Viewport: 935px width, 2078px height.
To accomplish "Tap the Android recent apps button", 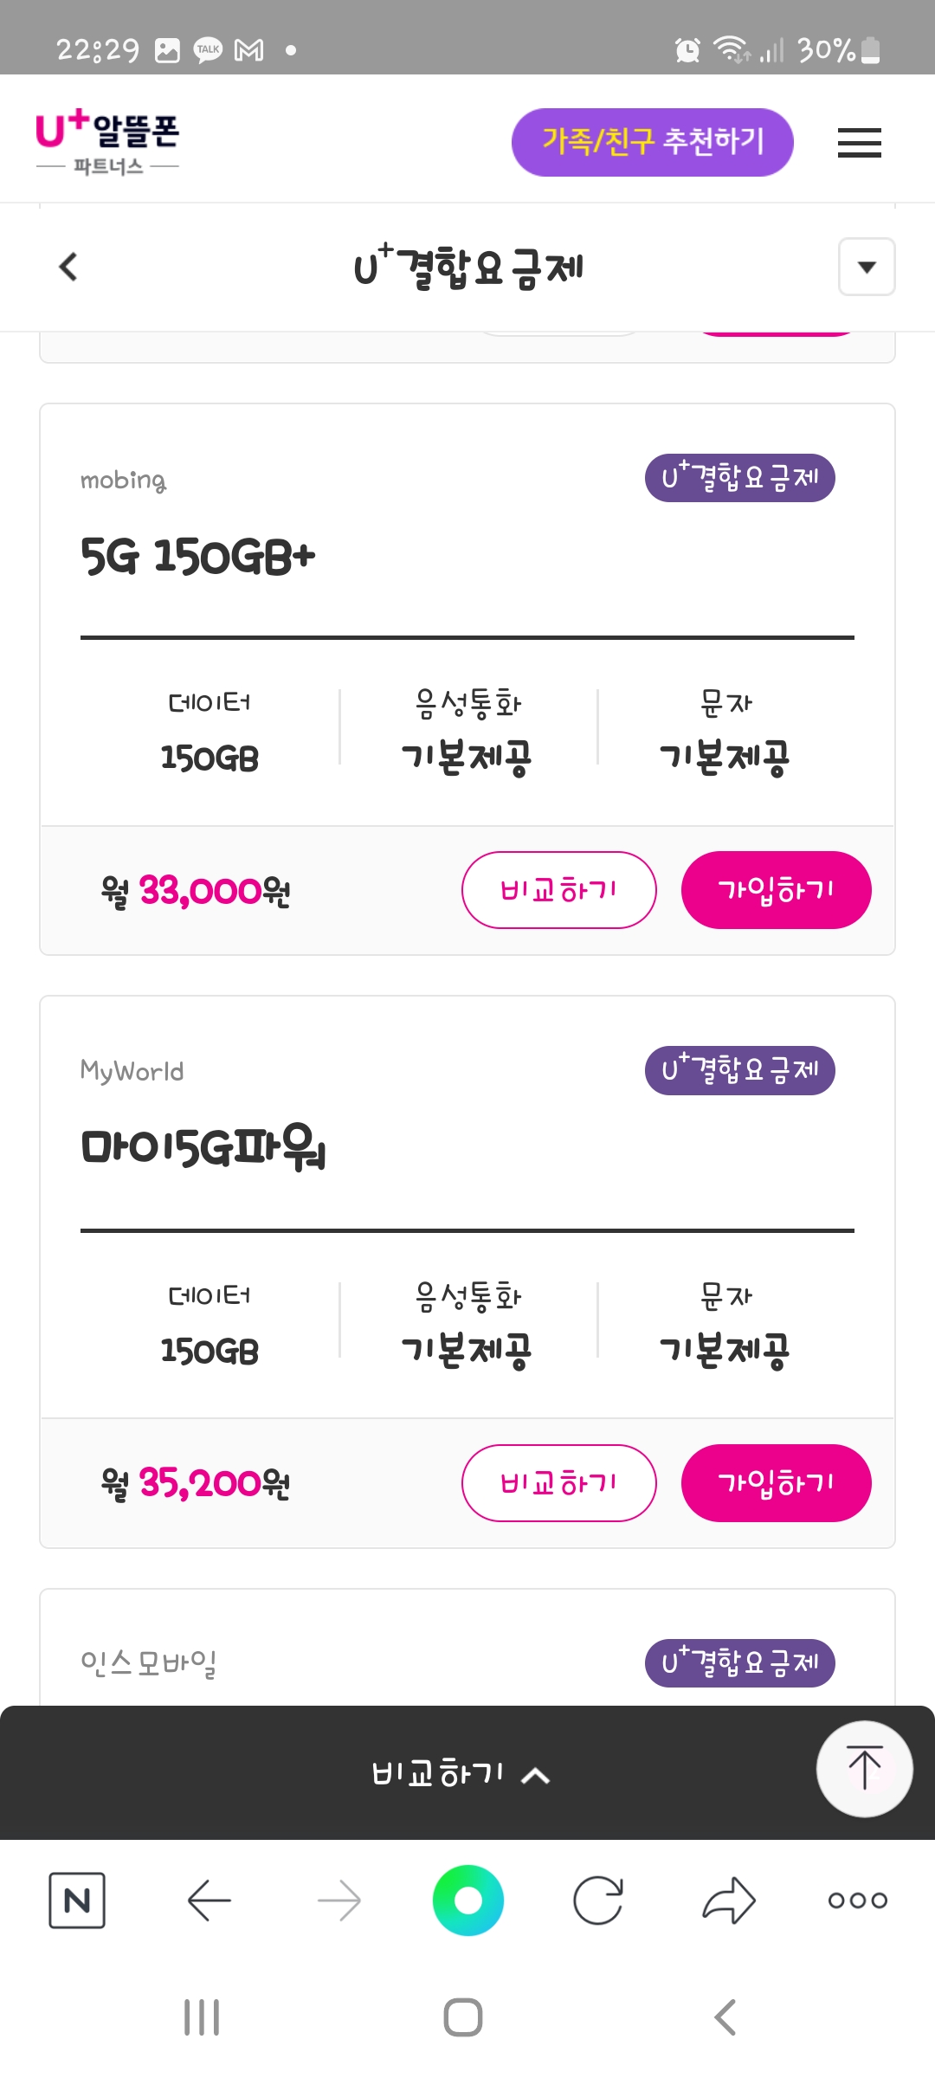I will pyautogui.click(x=202, y=2017).
